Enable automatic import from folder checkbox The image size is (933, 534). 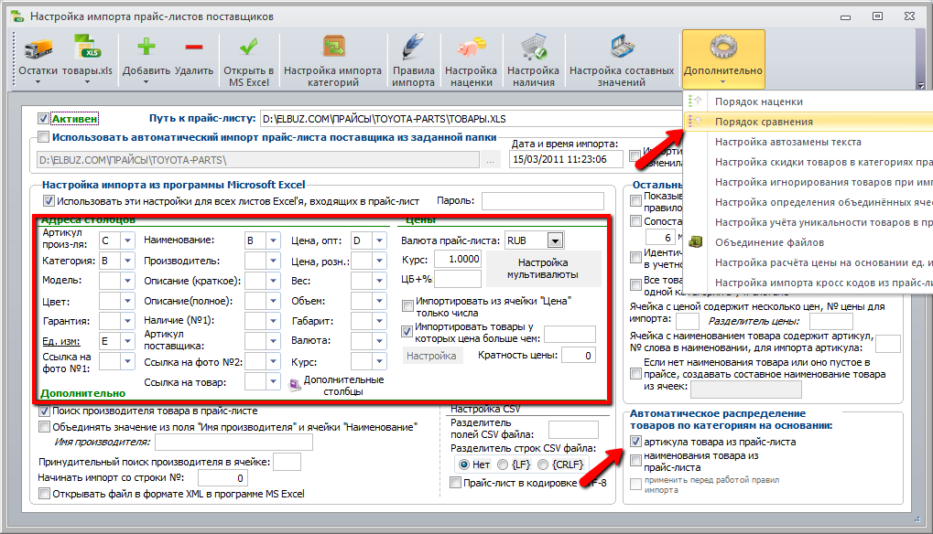click(43, 137)
